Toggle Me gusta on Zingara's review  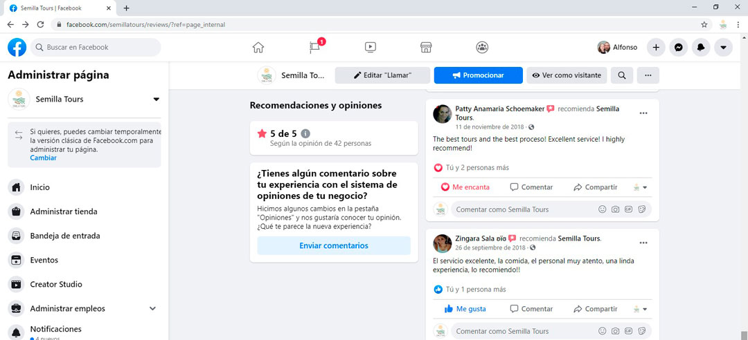[x=465, y=309]
